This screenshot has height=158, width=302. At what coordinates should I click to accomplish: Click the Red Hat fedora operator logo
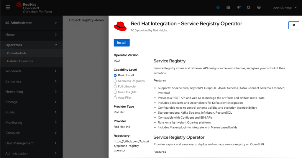pyautogui.click(x=120, y=26)
